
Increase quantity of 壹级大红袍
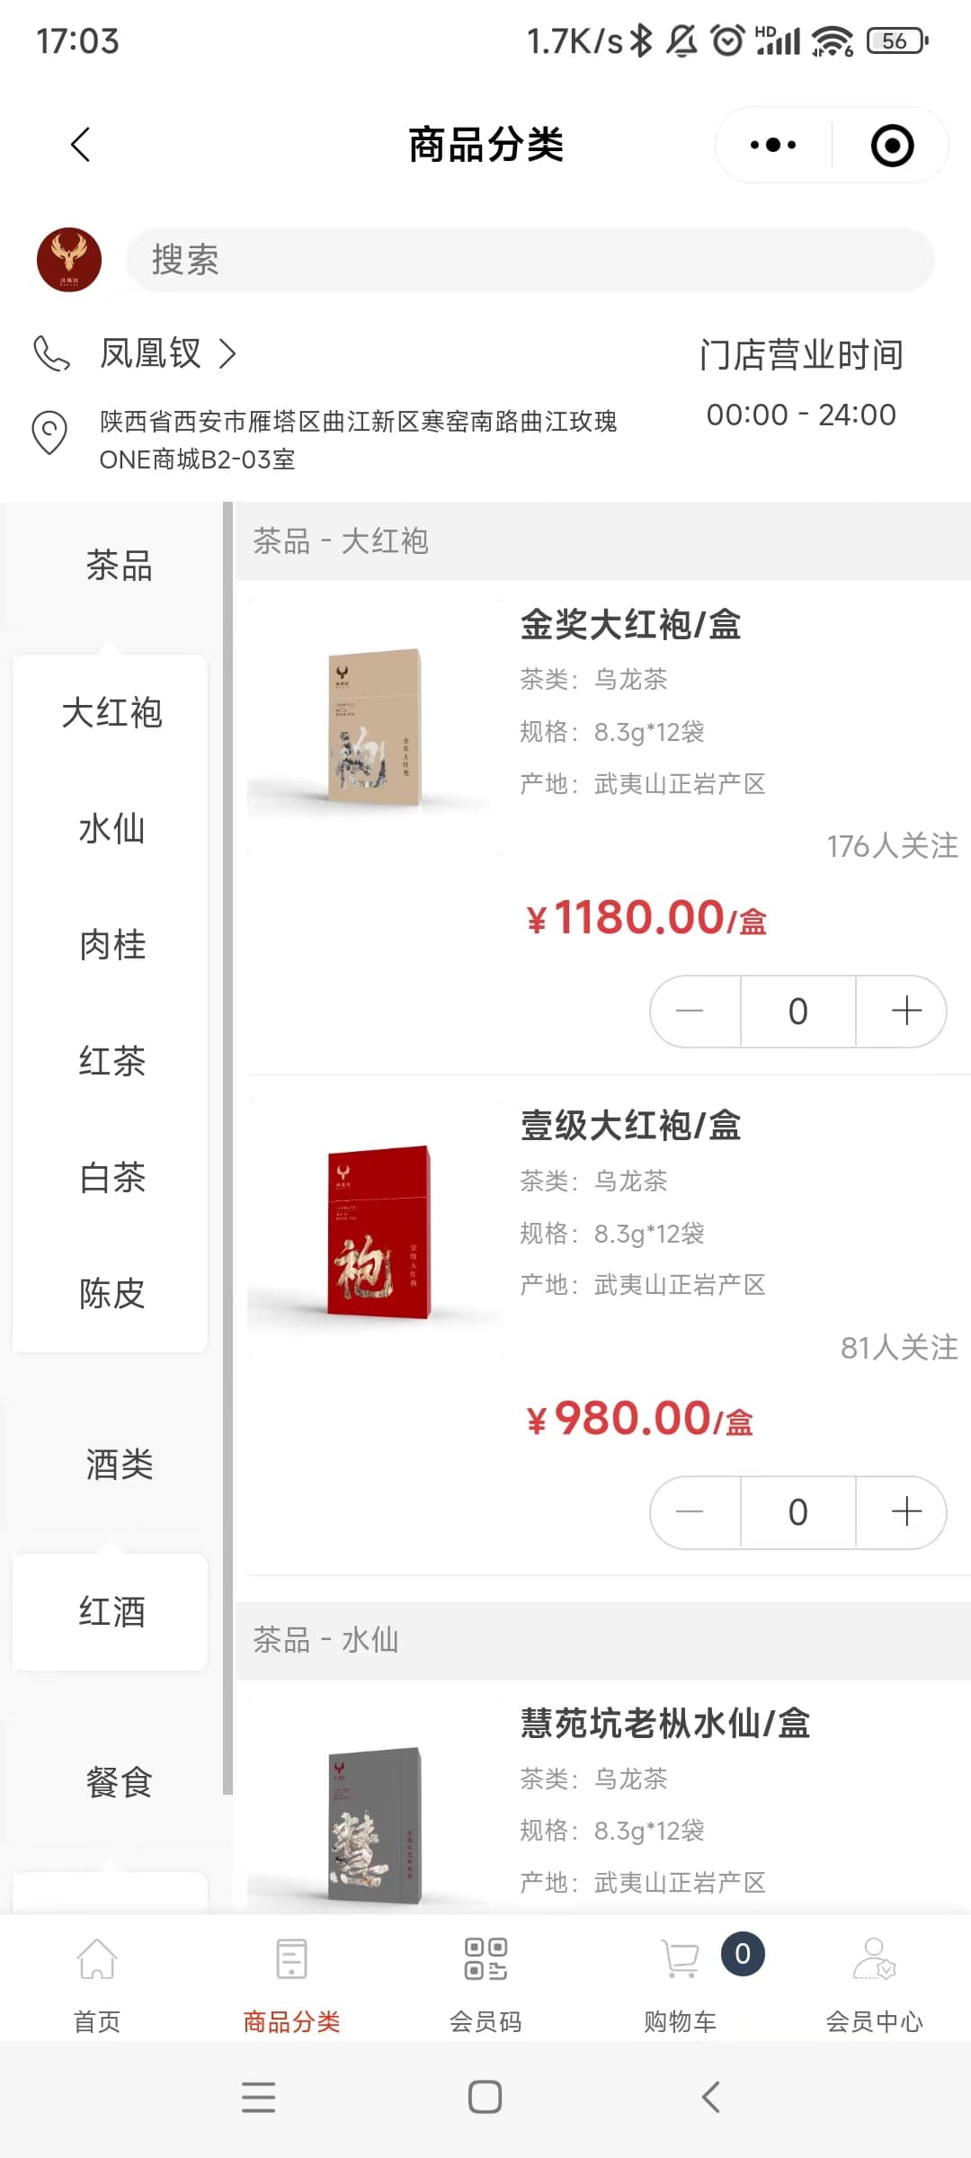coord(906,1512)
